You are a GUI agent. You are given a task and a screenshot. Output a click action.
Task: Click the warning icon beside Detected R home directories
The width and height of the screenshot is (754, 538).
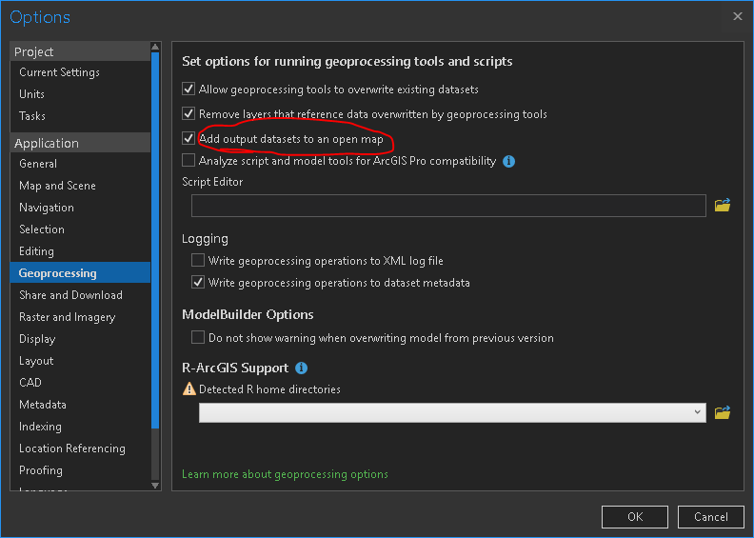pyautogui.click(x=188, y=389)
